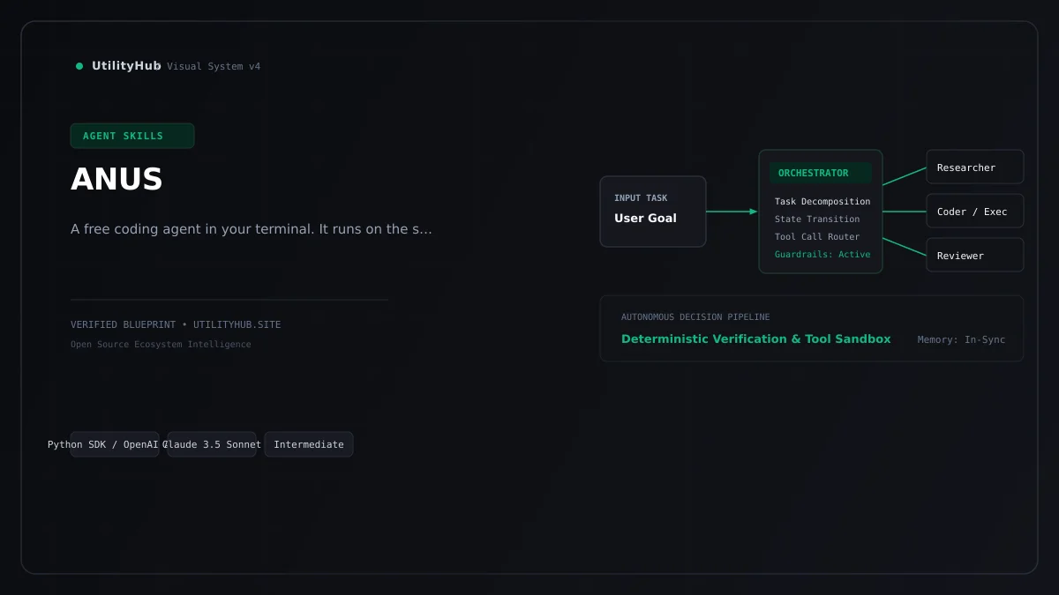The height and width of the screenshot is (595, 1059).
Task: Select the Researcher agent node
Action: point(975,167)
